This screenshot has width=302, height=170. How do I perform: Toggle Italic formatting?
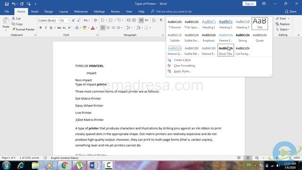[x=46, y=28]
